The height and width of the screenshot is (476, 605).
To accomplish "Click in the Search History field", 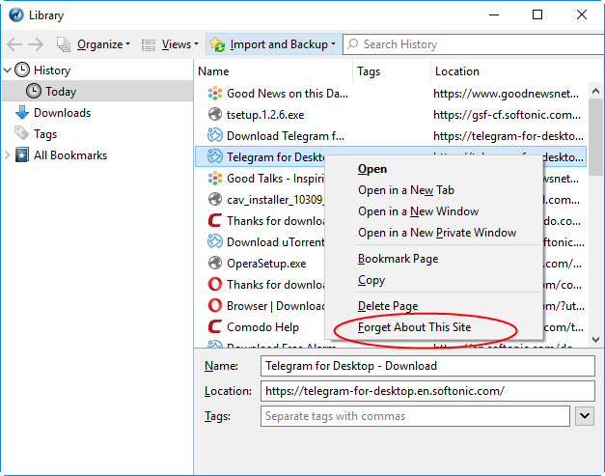I will pos(475,44).
